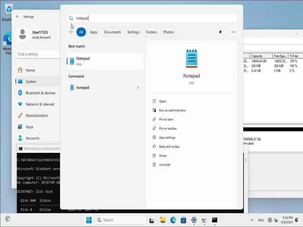This screenshot has width=303, height=227.
Task: Launch Microsoft Edge from the taskbar
Action: coord(173,220)
